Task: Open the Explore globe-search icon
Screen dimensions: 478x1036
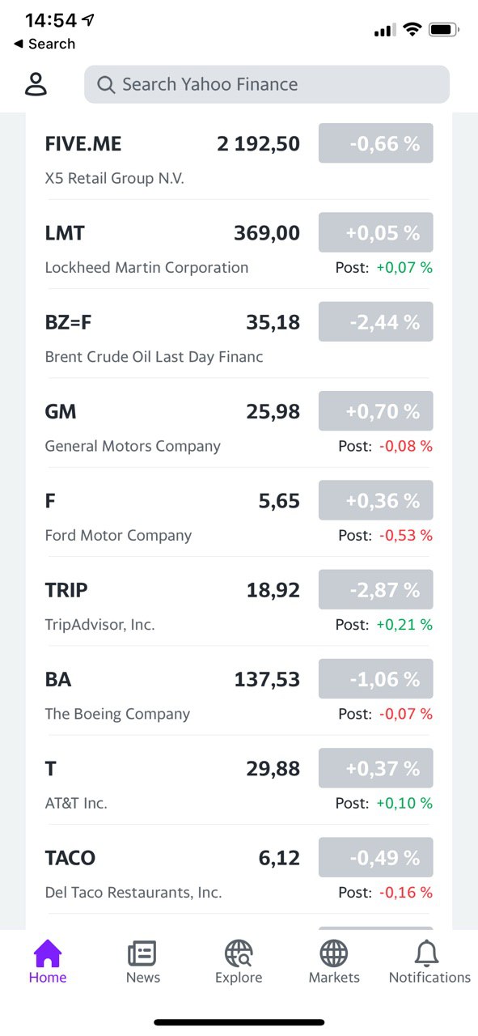Action: click(x=239, y=953)
